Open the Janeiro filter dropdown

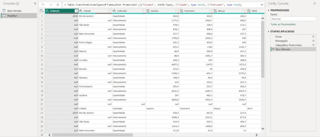click(x=177, y=11)
